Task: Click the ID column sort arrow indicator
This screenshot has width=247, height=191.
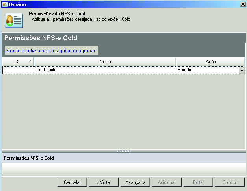Action: (x=31, y=61)
